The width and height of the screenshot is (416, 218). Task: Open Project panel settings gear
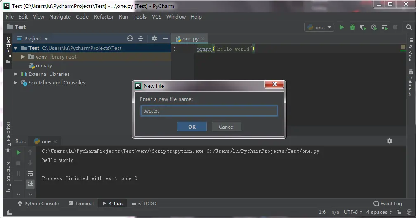pyautogui.click(x=154, y=38)
